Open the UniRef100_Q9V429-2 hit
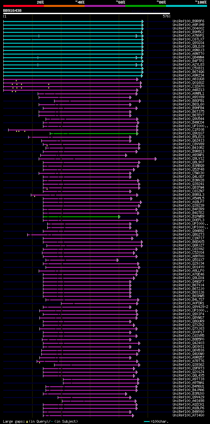This screenshot has height=424, width=210. coord(190,307)
